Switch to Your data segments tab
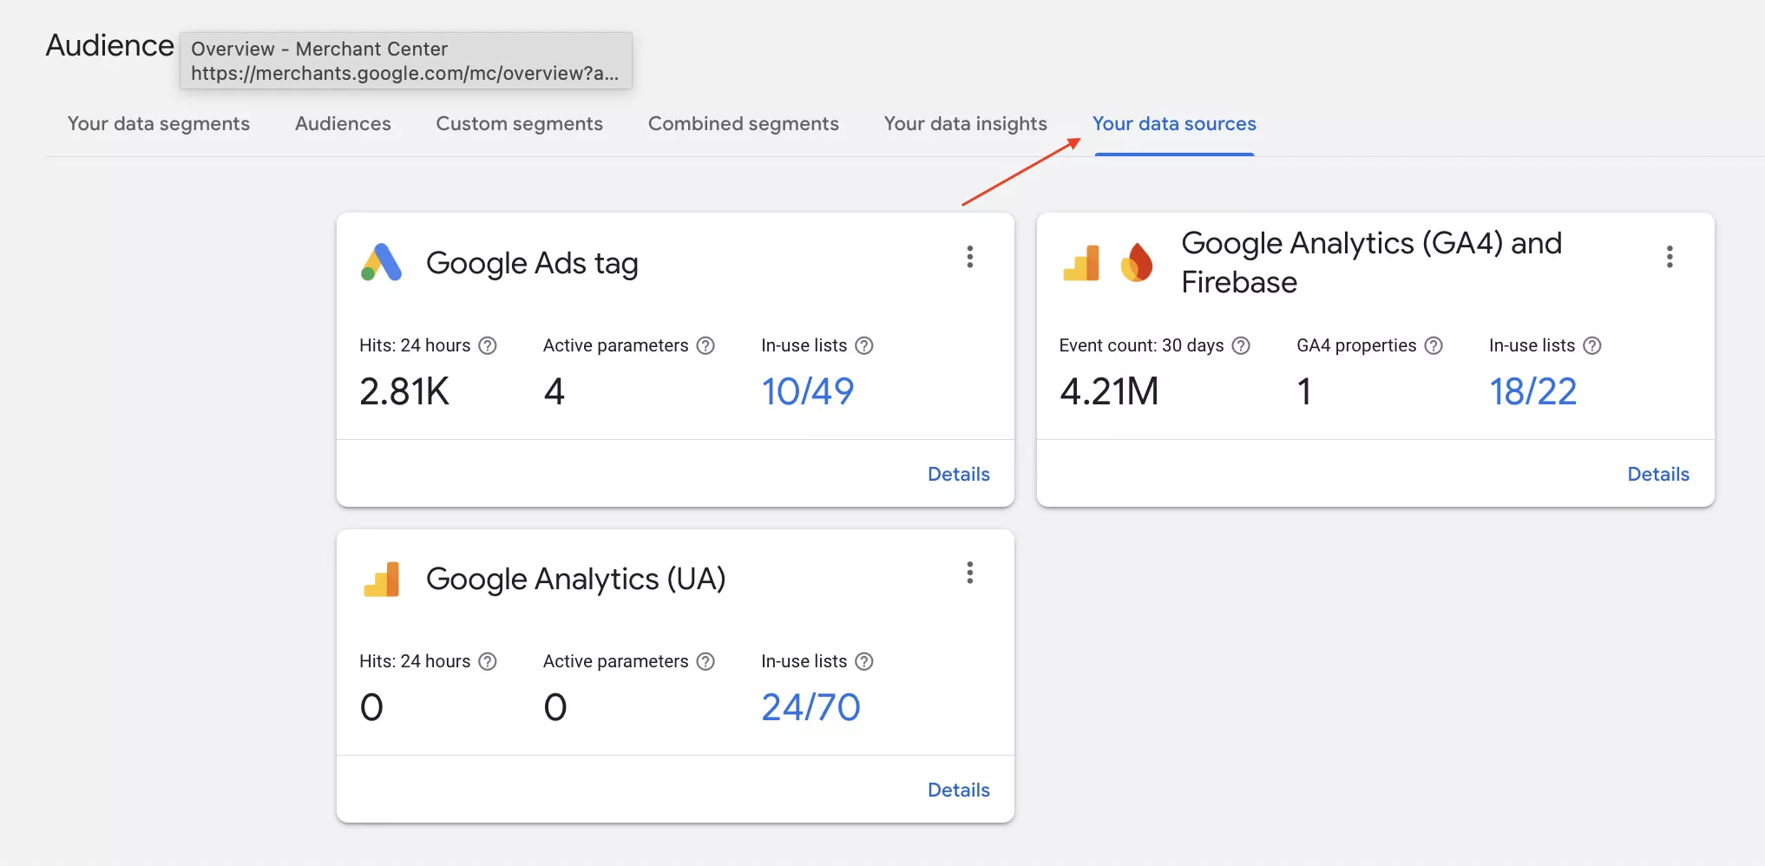 (x=159, y=123)
